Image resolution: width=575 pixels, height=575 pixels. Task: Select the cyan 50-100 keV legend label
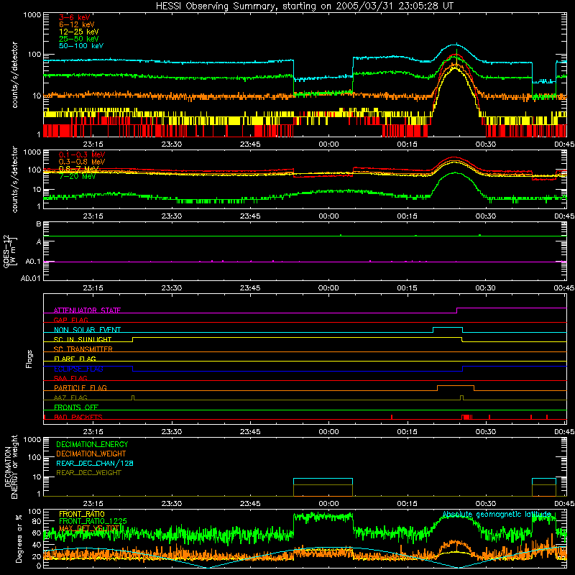[81, 46]
